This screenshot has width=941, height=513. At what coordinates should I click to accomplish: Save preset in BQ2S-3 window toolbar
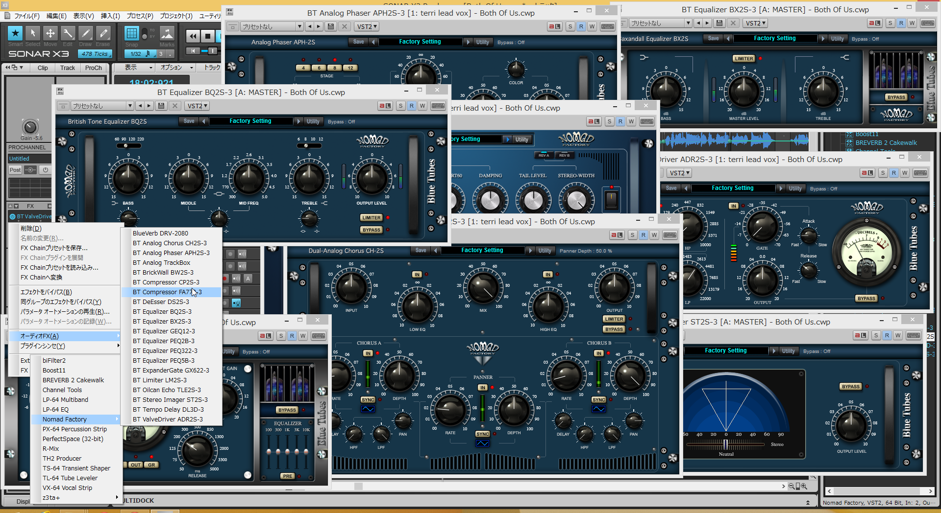coord(161,106)
